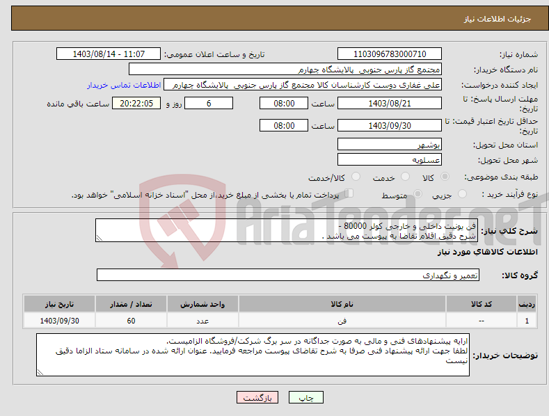The width and height of the screenshot is (549, 416).
Task: Click the price validity date 1403/09/30 field
Action: [x=390, y=125]
